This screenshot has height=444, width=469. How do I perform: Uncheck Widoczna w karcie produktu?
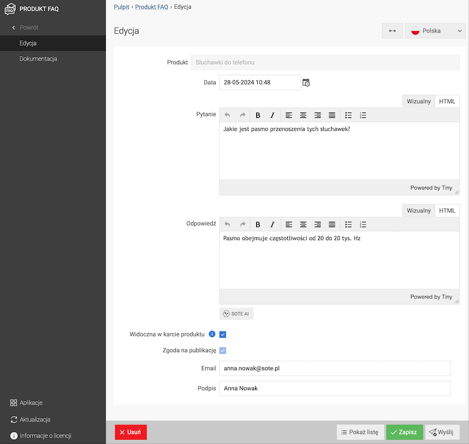[223, 334]
